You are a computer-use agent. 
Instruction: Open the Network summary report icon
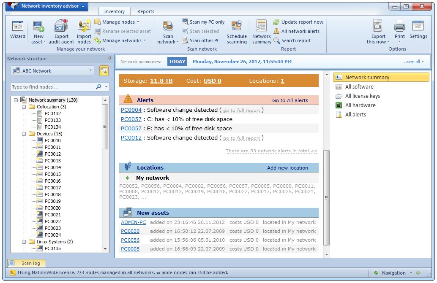(262, 31)
